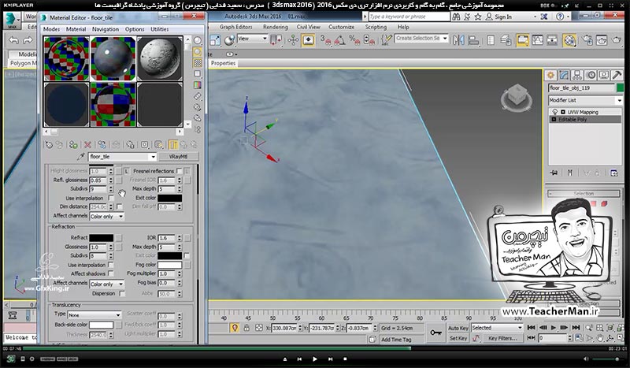Click Sign In link
Screen dimensions: 630x368
503,17
